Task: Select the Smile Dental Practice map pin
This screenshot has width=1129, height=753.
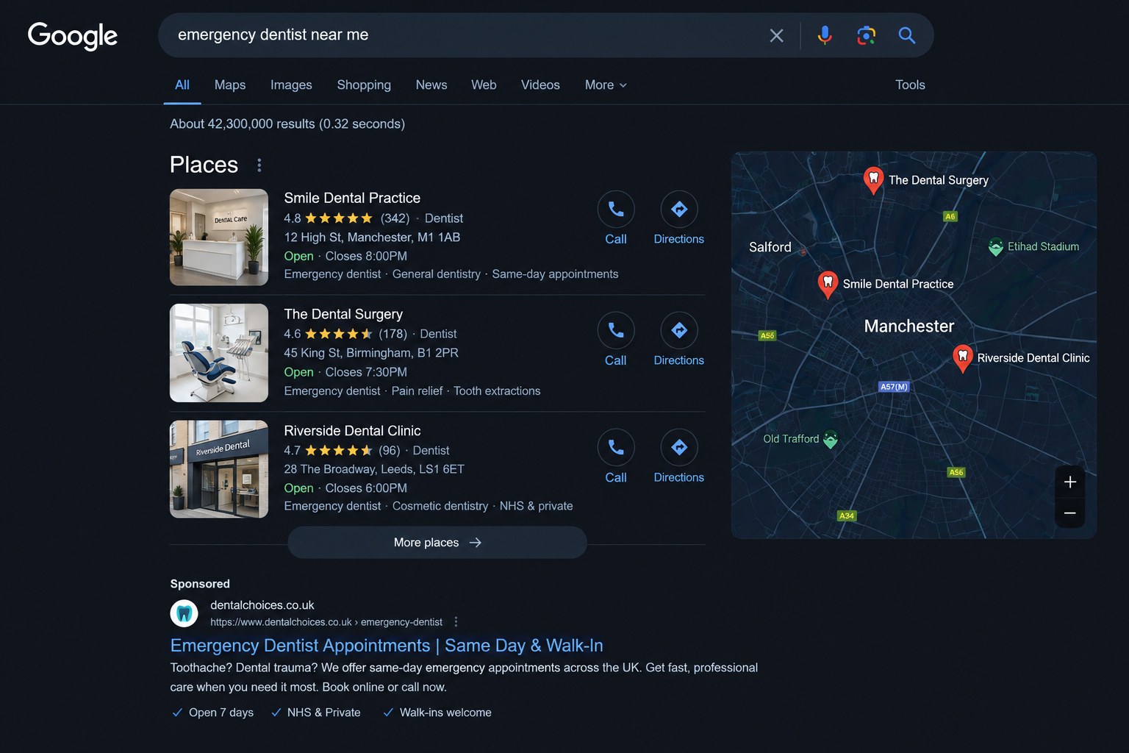Action: click(828, 283)
